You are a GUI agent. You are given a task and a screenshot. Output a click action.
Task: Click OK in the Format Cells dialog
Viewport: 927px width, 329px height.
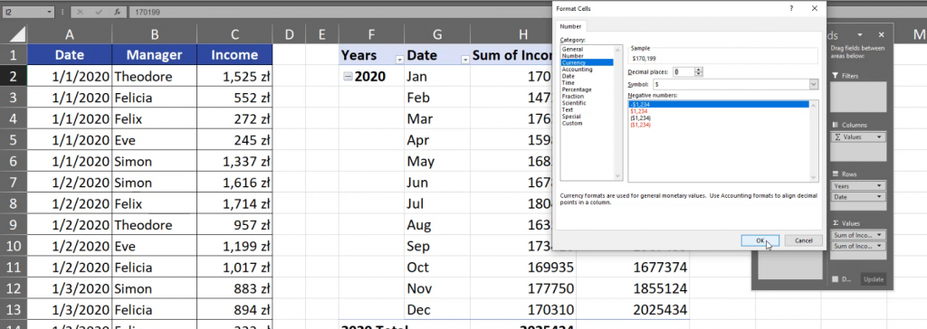click(760, 240)
